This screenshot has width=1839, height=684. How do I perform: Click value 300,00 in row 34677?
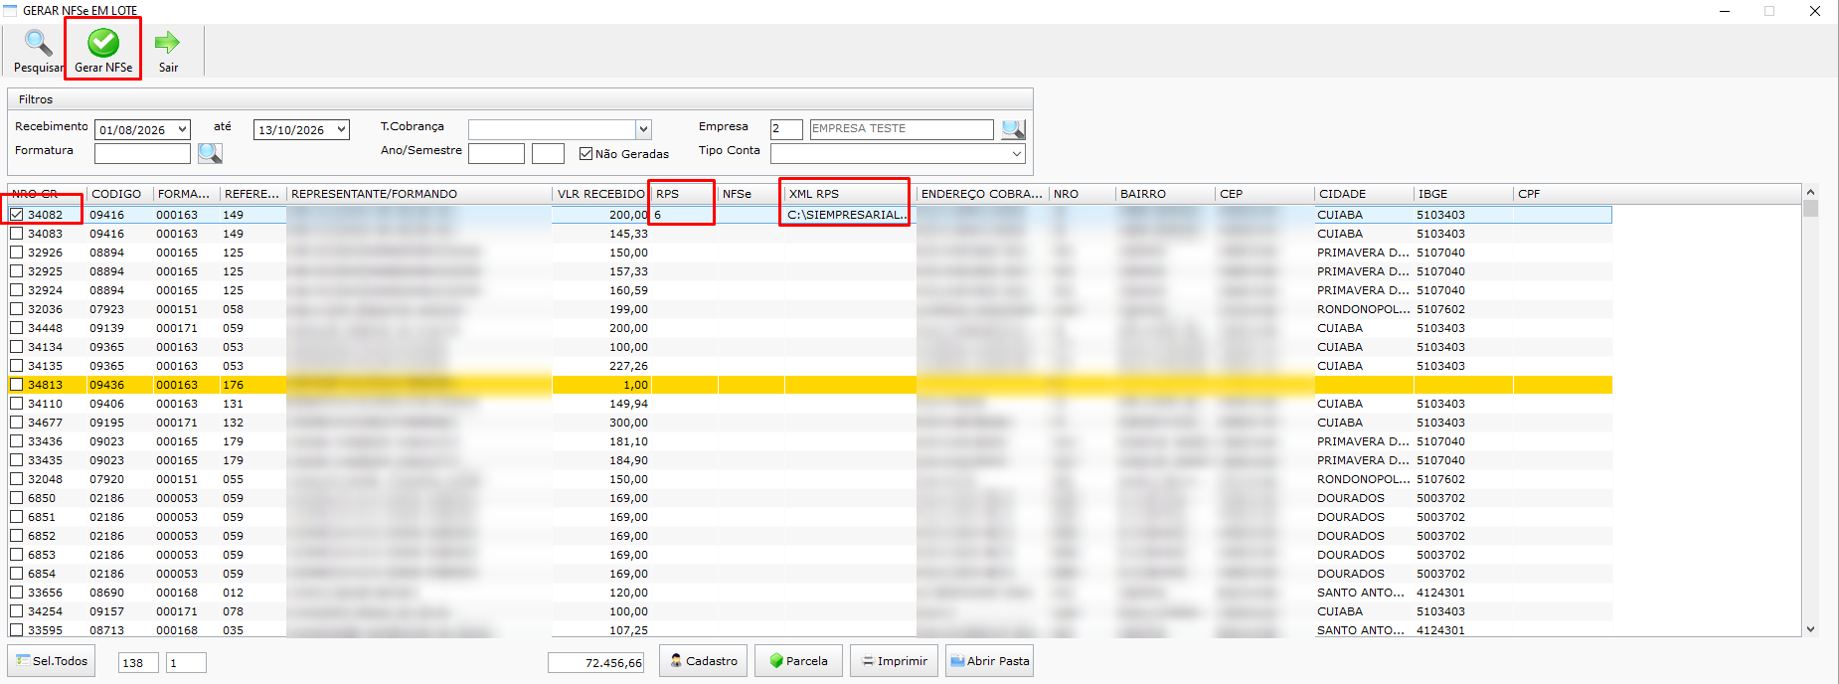pos(628,423)
